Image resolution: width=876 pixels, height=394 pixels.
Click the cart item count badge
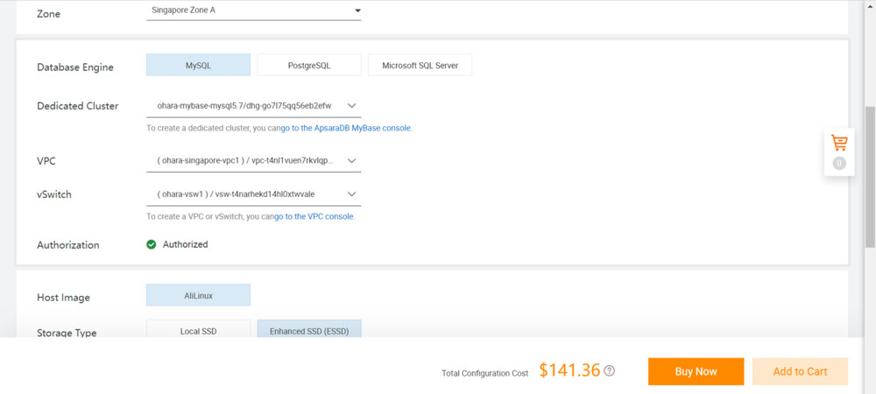(x=839, y=163)
